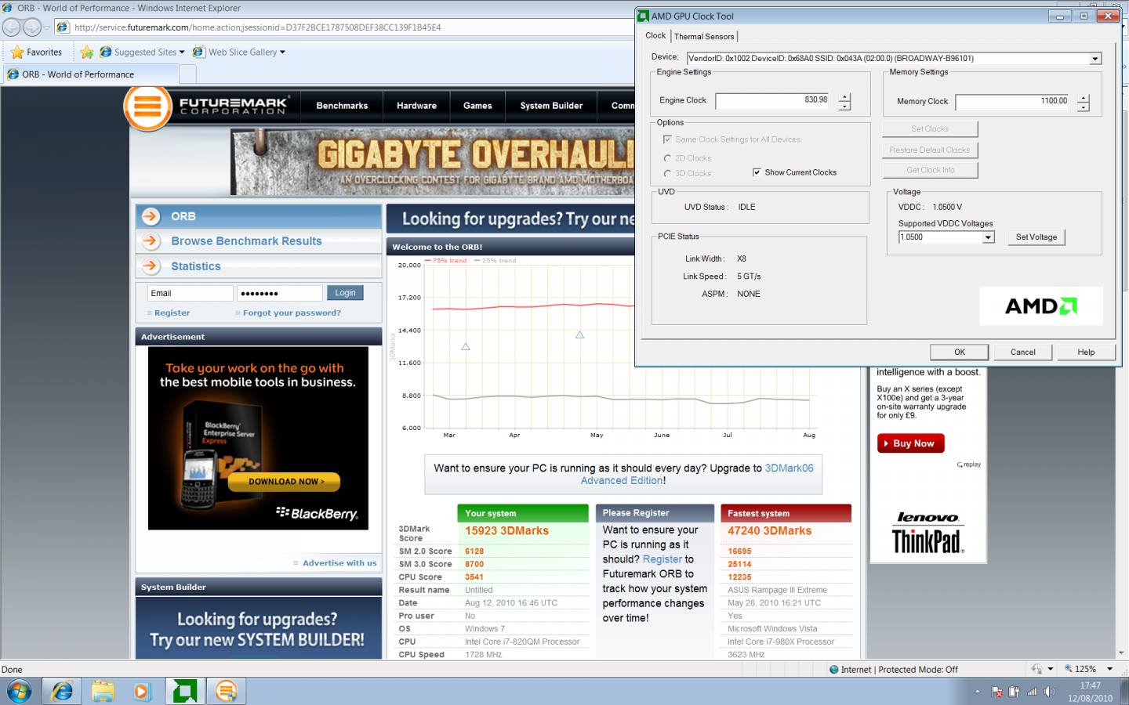Select the 2D Clocks radio button
The height and width of the screenshot is (705, 1129).
667,158
